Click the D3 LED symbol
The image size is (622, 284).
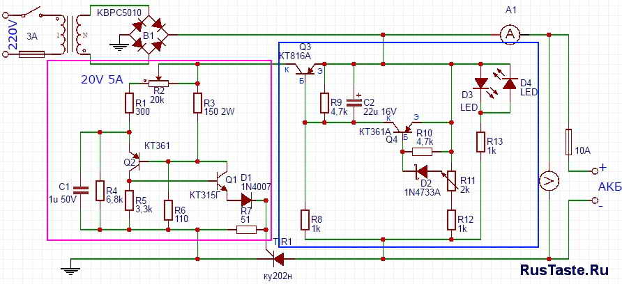(480, 85)
